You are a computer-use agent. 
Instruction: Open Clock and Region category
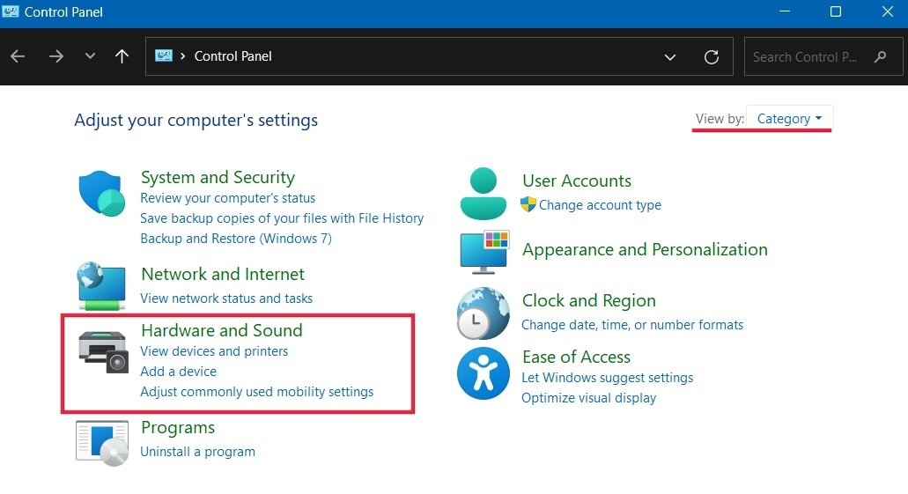coord(589,300)
